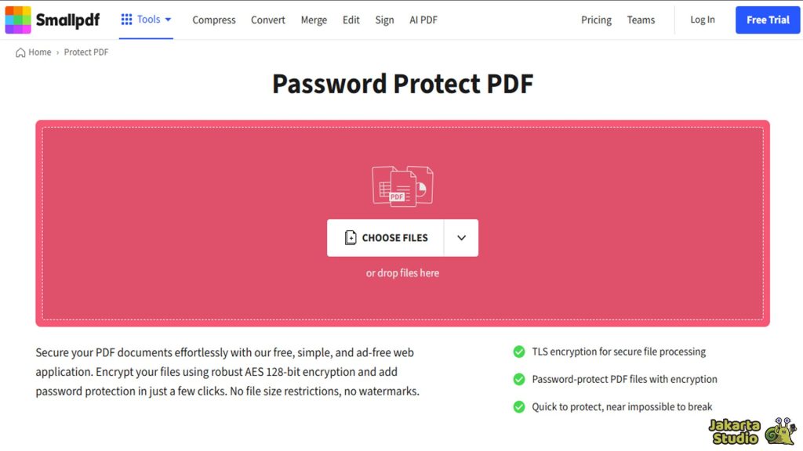The height and width of the screenshot is (451, 803).
Task: Open the Convert menu item
Action: pos(267,20)
